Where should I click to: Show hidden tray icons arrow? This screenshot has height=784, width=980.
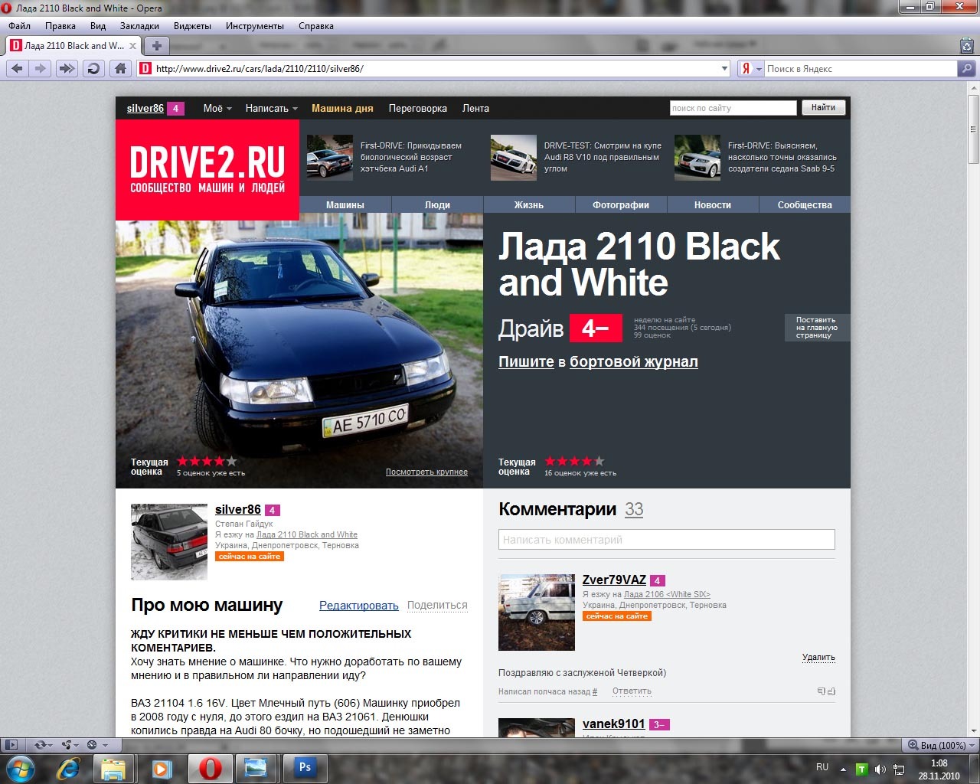tap(843, 769)
